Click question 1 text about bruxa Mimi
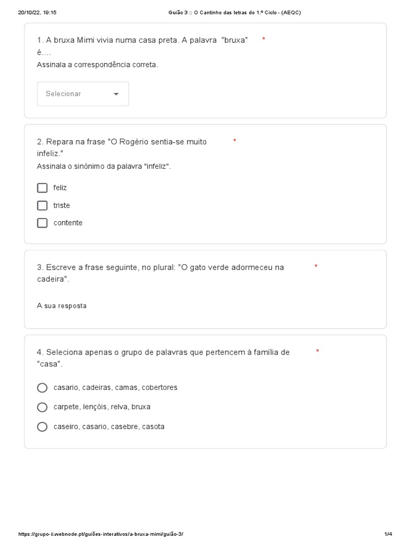410x547 pixels. (142, 41)
